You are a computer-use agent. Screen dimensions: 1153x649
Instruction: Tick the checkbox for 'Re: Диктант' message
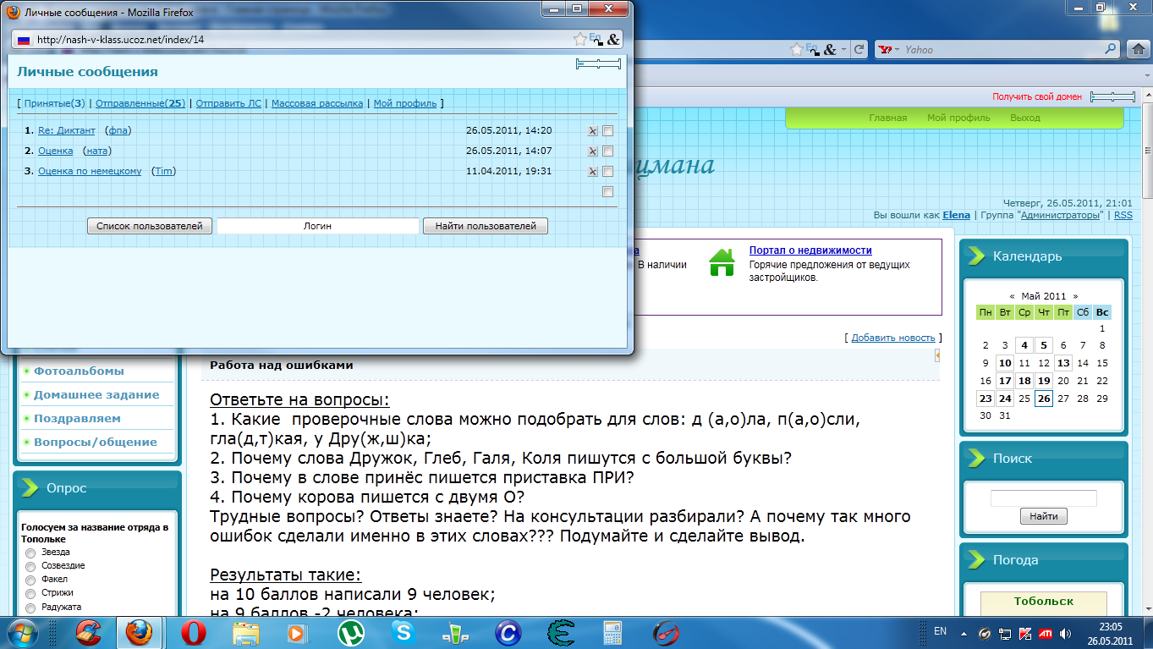pyautogui.click(x=607, y=131)
